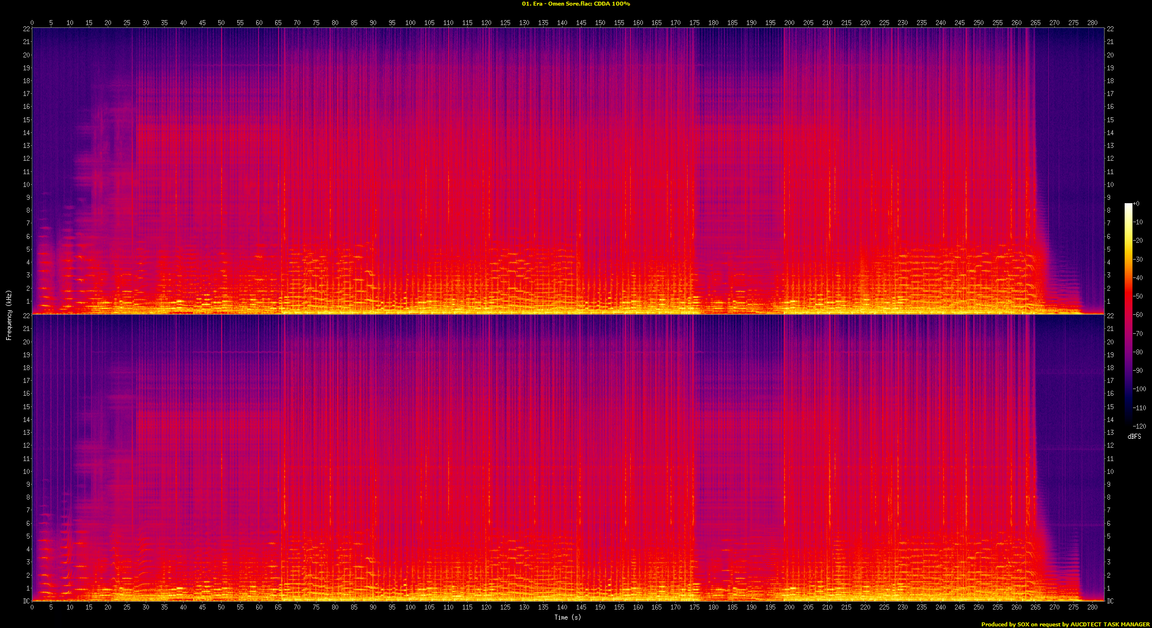Click the 0 second marker on bottom time axis
Viewport: 1152px width, 628px height.
coord(32,607)
